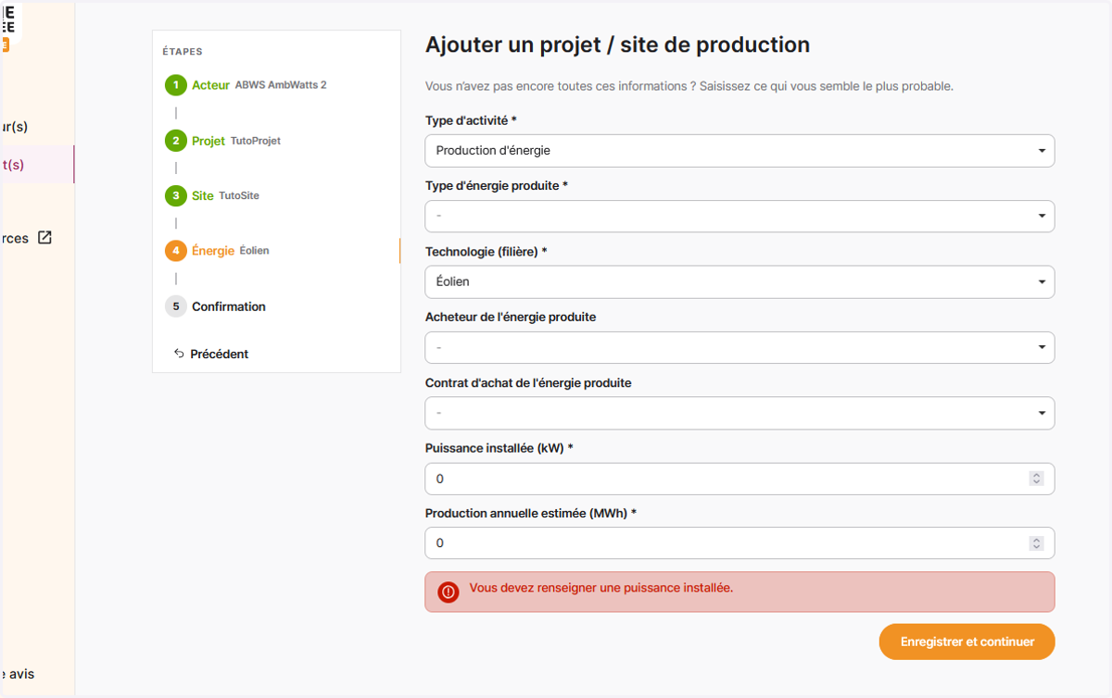Click the page title 'Ajouter un projet / site de production'
The image size is (1112, 698).
click(617, 44)
